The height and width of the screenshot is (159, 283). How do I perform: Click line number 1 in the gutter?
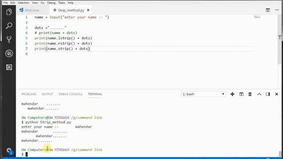coord(27,17)
